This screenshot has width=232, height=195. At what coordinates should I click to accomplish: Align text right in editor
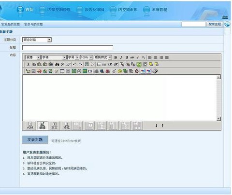pyautogui.click(x=161, y=57)
